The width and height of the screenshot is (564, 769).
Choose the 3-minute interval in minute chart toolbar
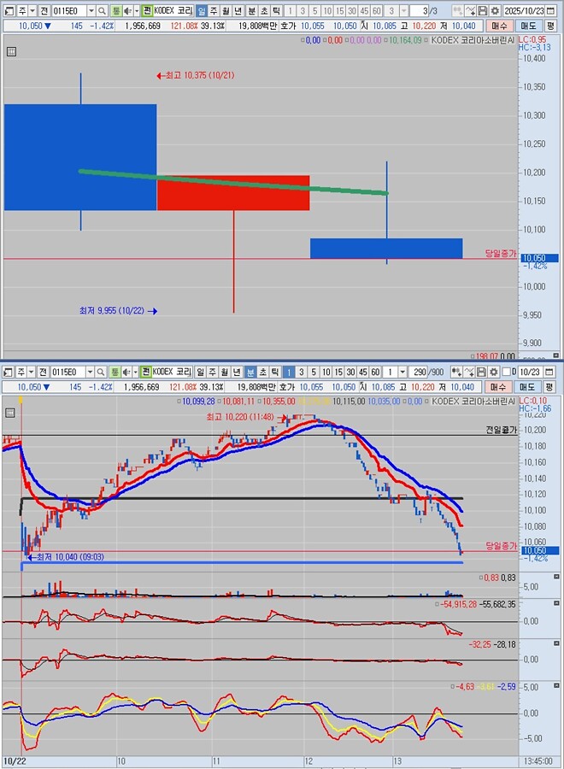pos(301,372)
